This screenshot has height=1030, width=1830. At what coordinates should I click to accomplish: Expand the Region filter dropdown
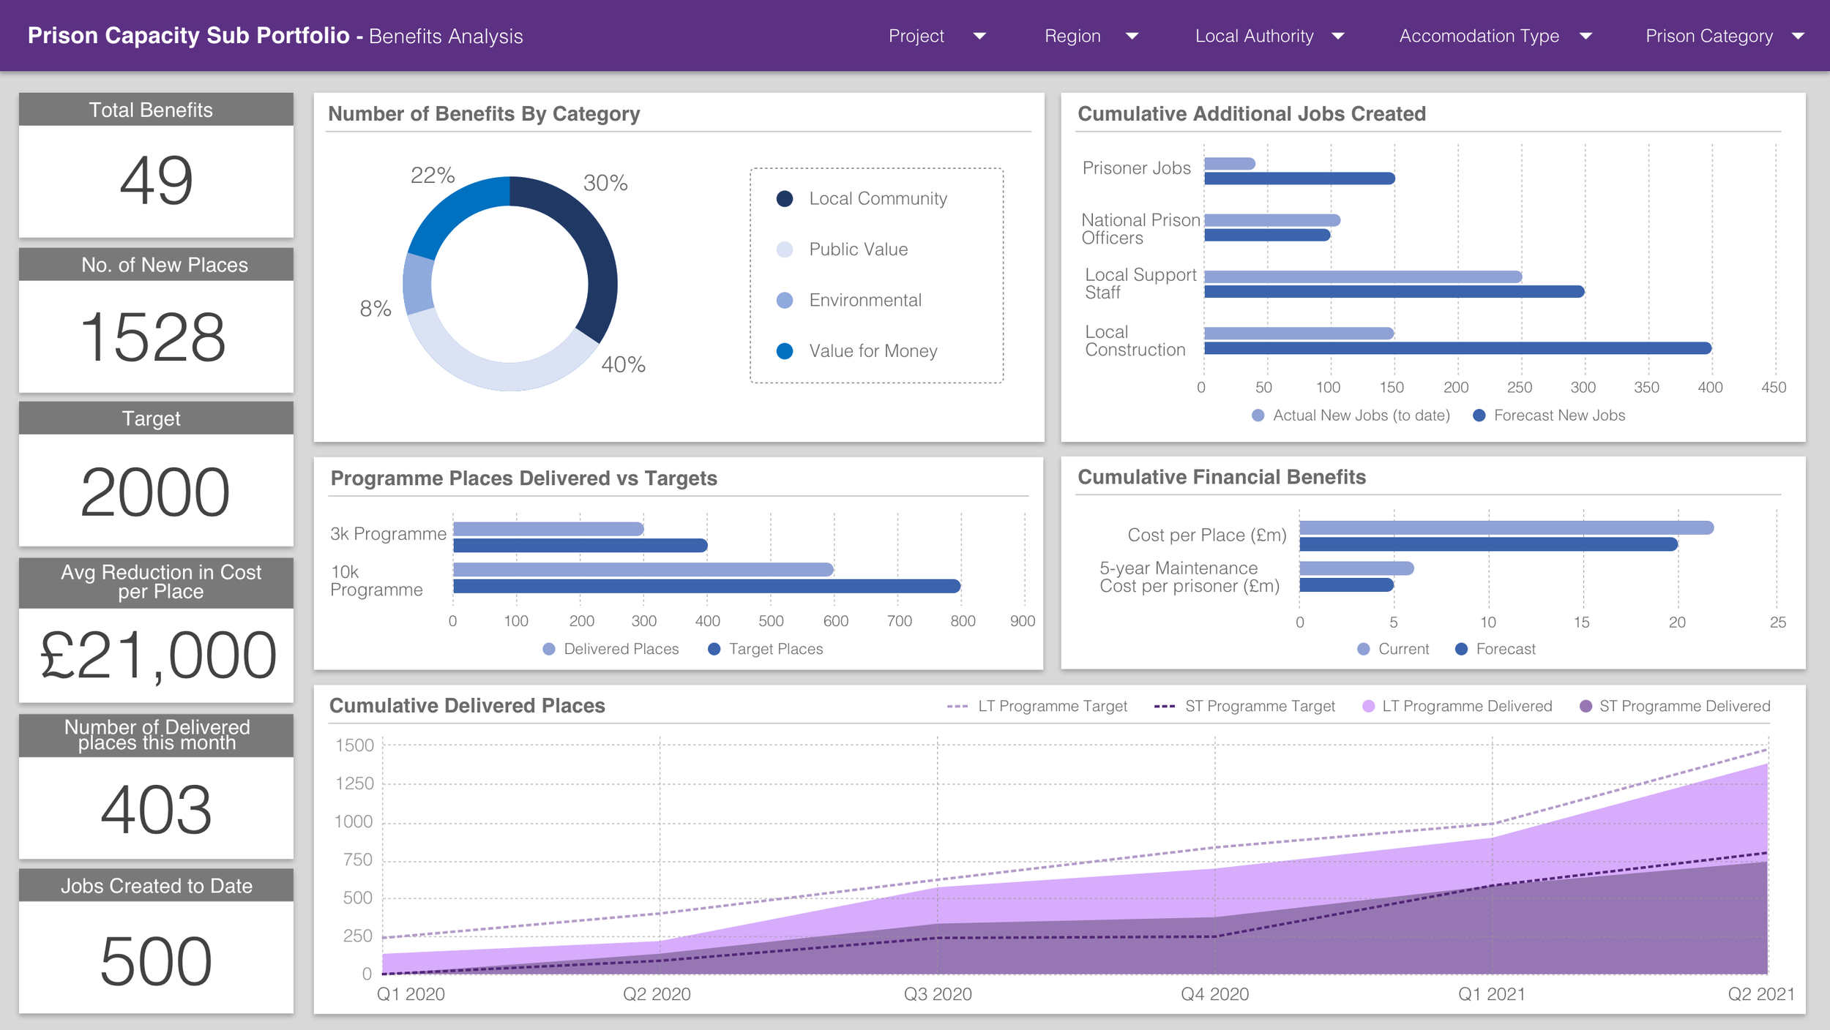click(x=1131, y=36)
